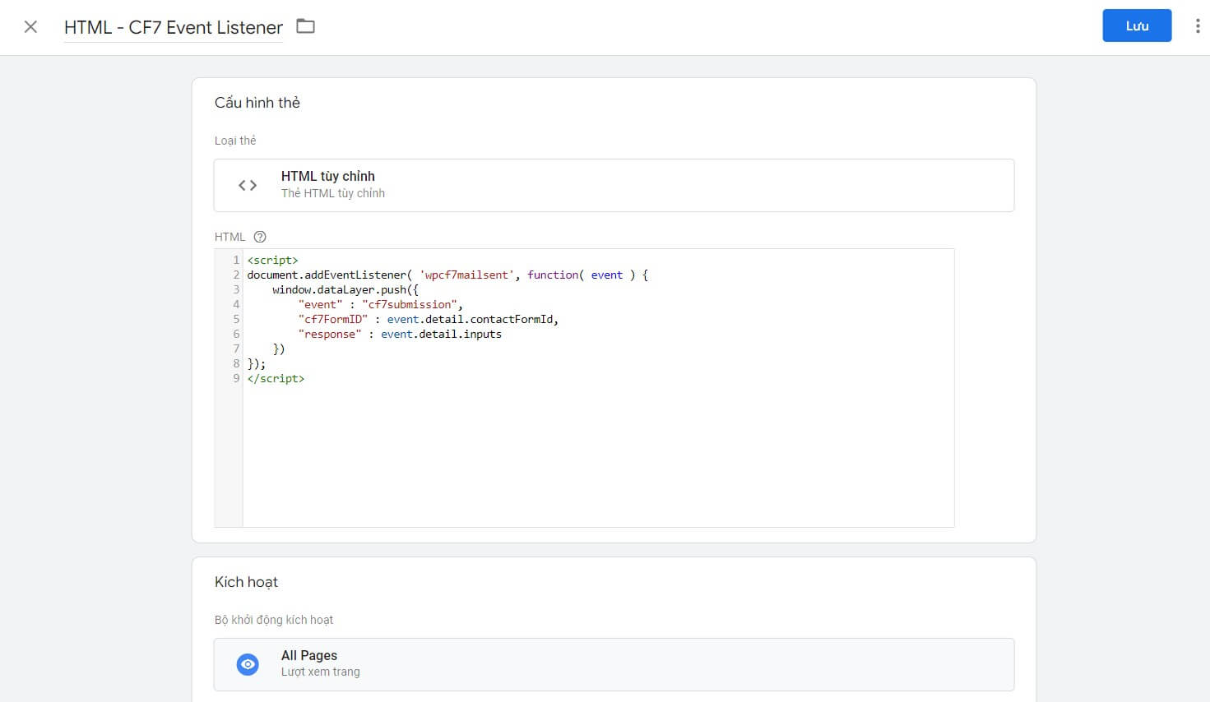Close the tag editor with the X icon
This screenshot has width=1210, height=702.
30,27
